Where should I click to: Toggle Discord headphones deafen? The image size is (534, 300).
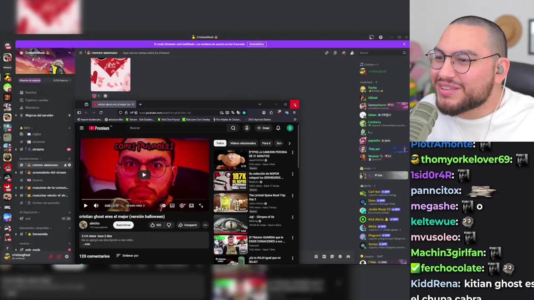[59, 257]
